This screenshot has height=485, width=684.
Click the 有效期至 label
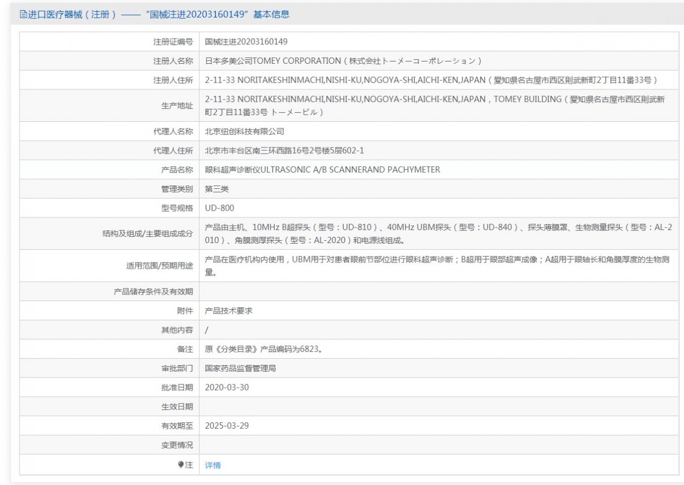click(177, 426)
